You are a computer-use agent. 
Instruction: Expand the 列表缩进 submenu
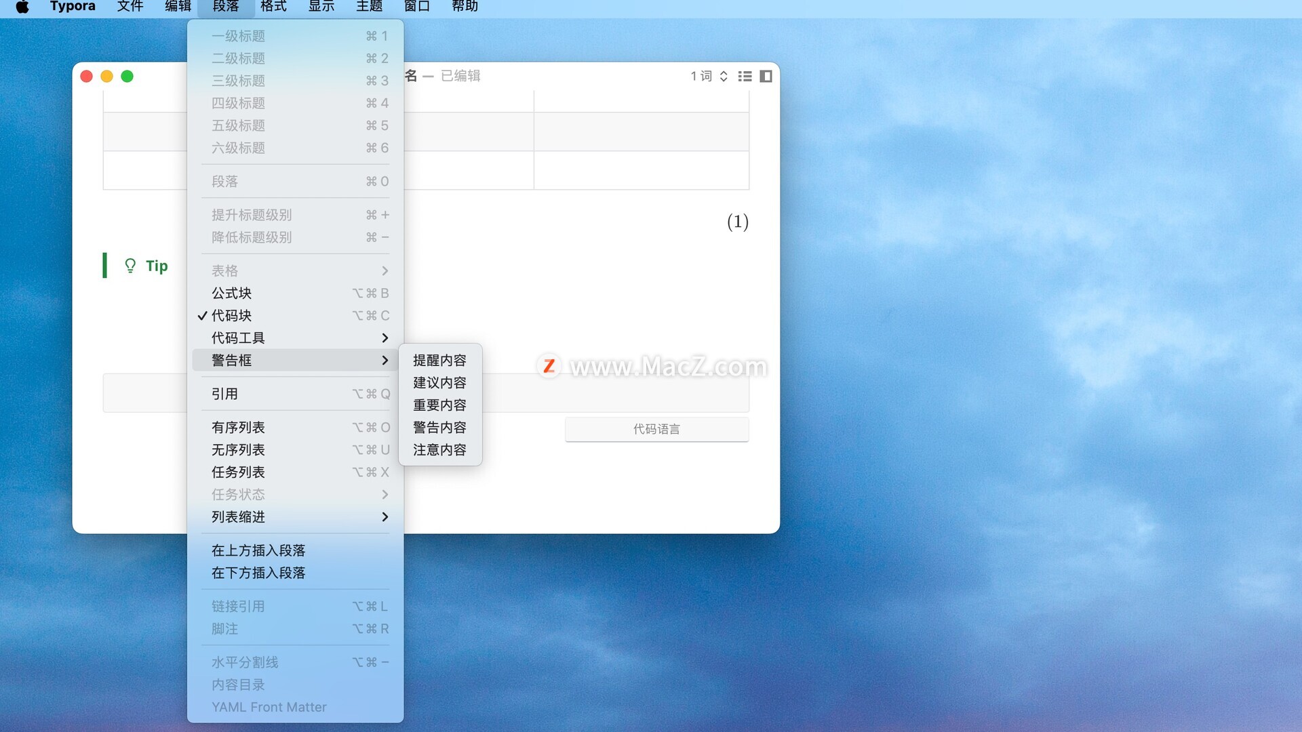click(x=295, y=516)
